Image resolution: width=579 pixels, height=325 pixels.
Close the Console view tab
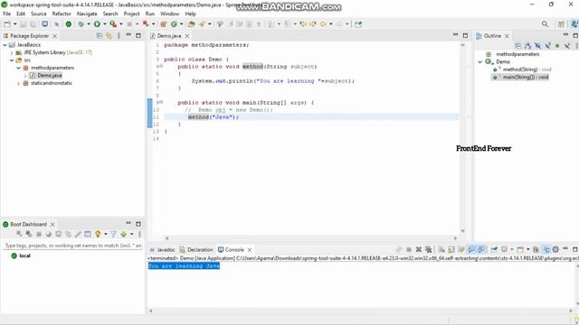pyautogui.click(x=250, y=249)
